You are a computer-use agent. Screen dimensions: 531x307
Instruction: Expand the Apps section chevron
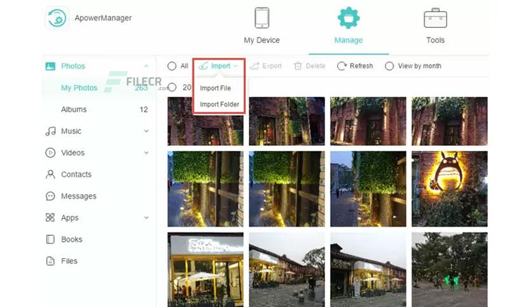coord(146,218)
